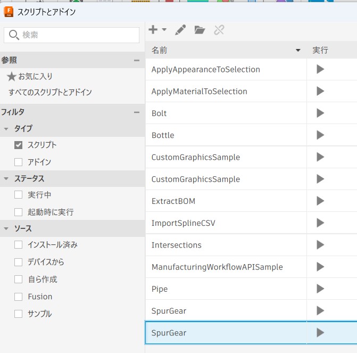Enable the アドイン type filter

coord(18,162)
